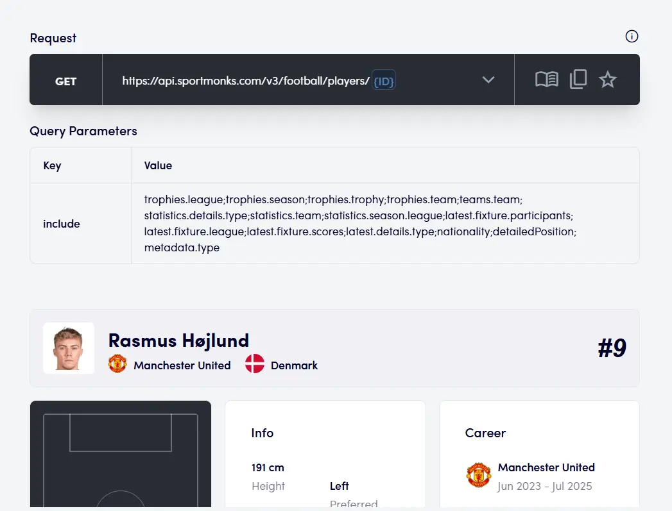
Task: Click the GET method label
Action: 65,81
